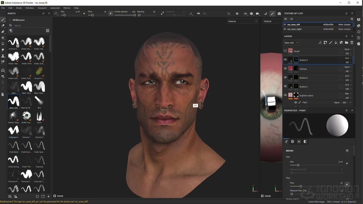Open the left viewport Material dropdown
363x204 pixels.
(x=242, y=21)
